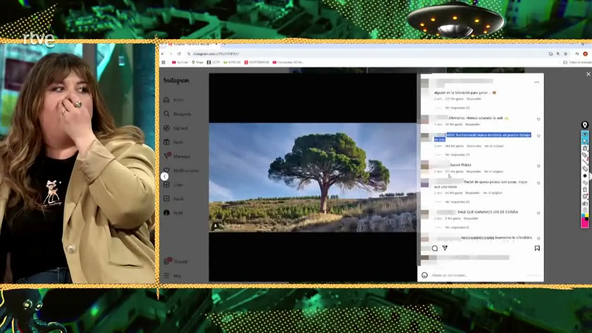Image resolution: width=592 pixels, height=333 pixels.
Task: Open Instagram search (Búsqueda) icon
Action: click(166, 114)
